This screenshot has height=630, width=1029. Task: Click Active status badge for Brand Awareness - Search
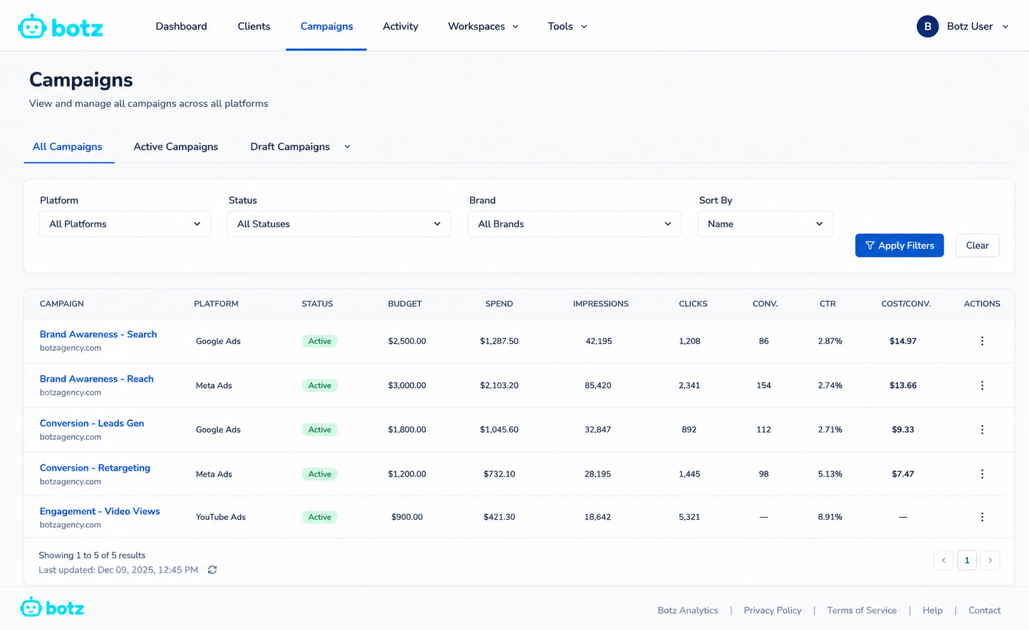tap(320, 341)
